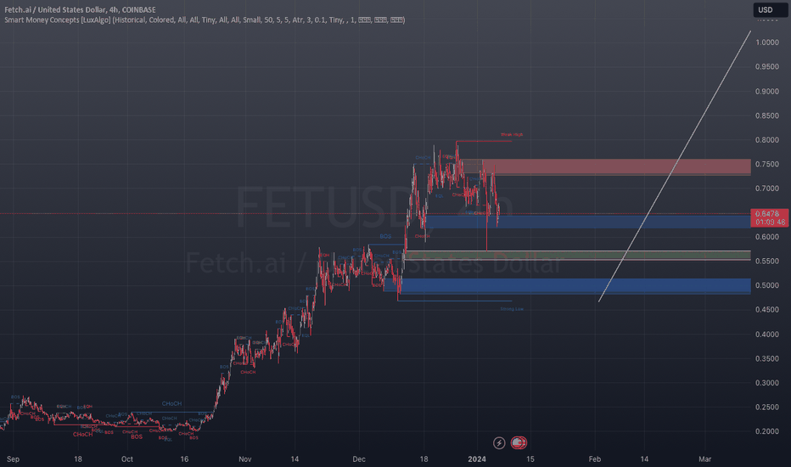Click the large blue CHoCH label near 0.2500
The image size is (791, 467).
coord(171,403)
